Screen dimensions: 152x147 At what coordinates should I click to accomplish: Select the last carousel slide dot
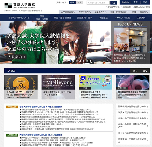[90, 61]
